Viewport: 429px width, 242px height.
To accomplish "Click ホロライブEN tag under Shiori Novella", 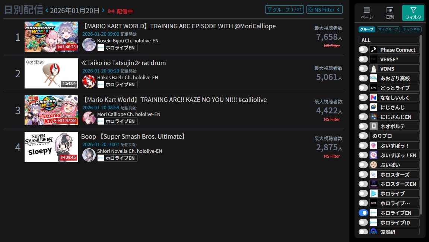I will point(117,158).
